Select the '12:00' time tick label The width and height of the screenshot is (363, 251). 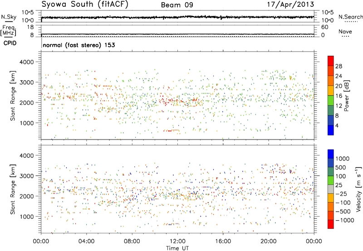[x=177, y=241]
